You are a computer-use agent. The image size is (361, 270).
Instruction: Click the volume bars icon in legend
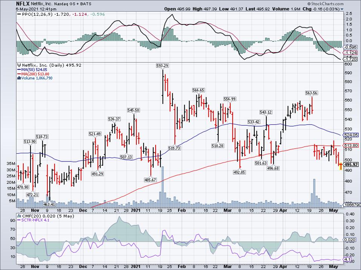click(19, 78)
